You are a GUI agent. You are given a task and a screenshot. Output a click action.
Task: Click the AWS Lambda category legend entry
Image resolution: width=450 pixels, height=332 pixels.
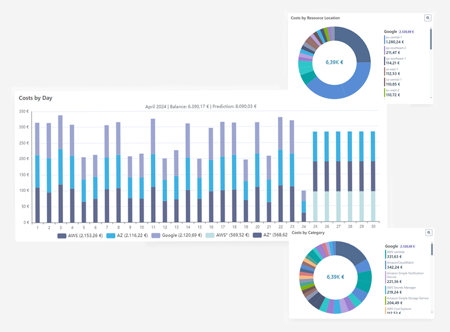[x=395, y=254]
